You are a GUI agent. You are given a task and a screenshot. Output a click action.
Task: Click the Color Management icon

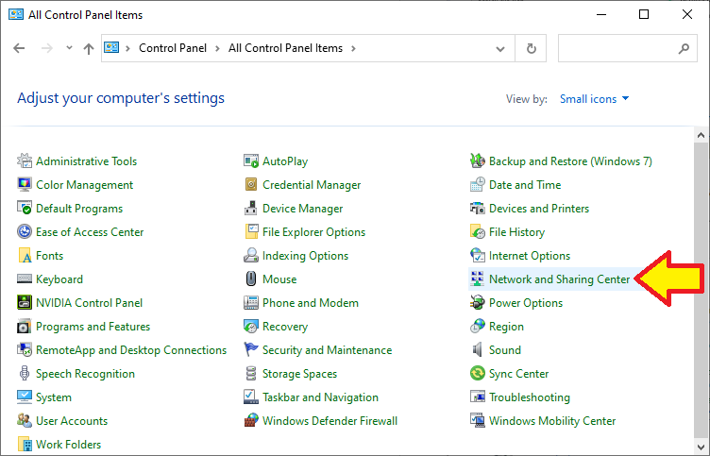(x=25, y=184)
